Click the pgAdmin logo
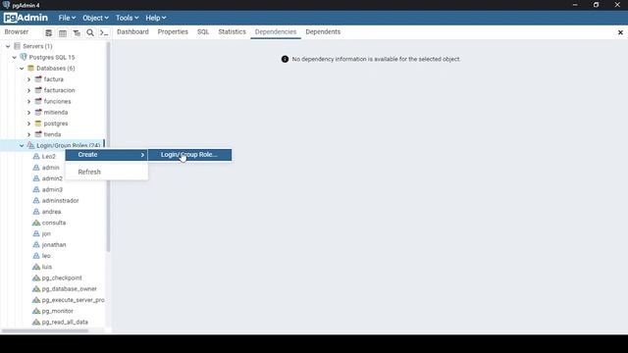 pyautogui.click(x=26, y=18)
